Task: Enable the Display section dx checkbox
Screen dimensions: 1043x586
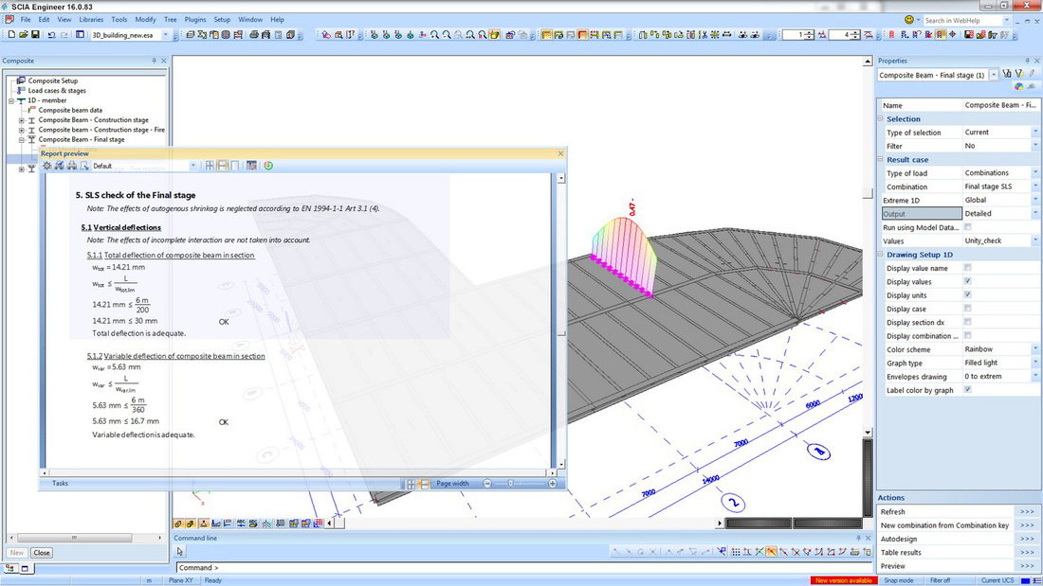Action: [967, 322]
